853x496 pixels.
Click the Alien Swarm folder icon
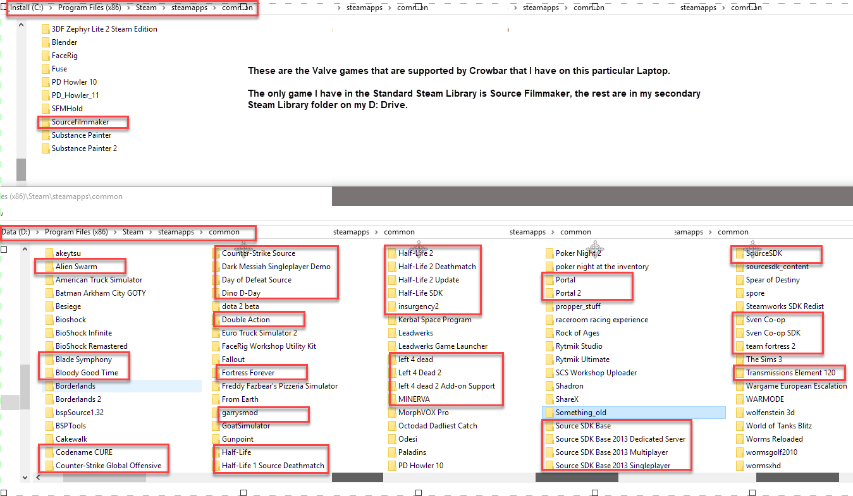coord(49,267)
